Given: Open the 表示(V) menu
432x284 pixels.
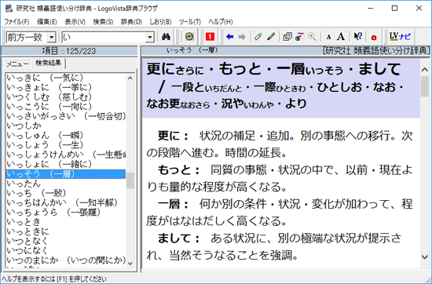Looking at the screenshot, I should click(75, 22).
